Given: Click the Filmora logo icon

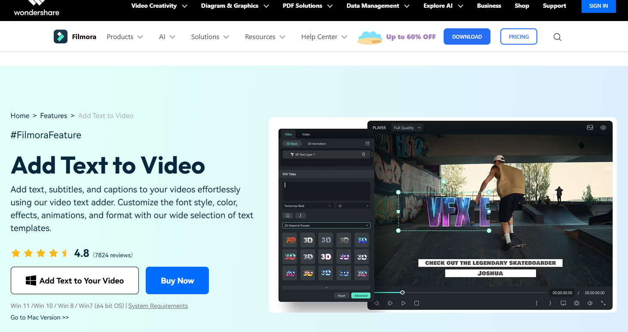Looking at the screenshot, I should [61, 37].
